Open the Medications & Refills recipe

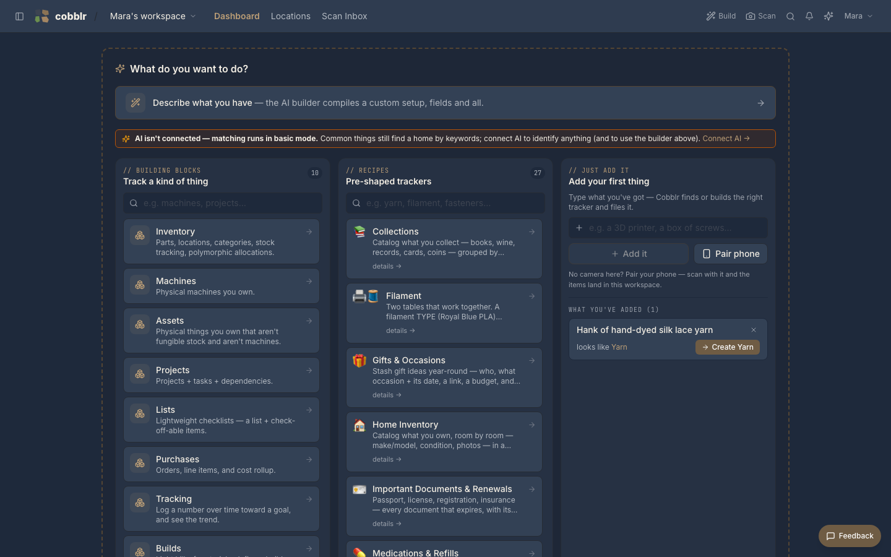click(x=444, y=550)
